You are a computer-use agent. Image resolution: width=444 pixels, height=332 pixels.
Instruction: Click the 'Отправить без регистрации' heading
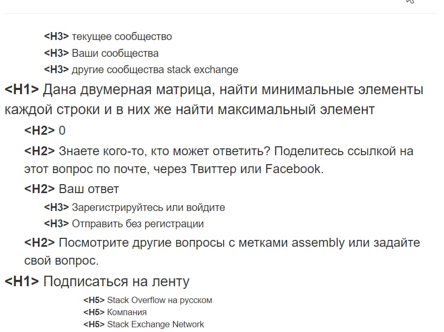pos(137,224)
